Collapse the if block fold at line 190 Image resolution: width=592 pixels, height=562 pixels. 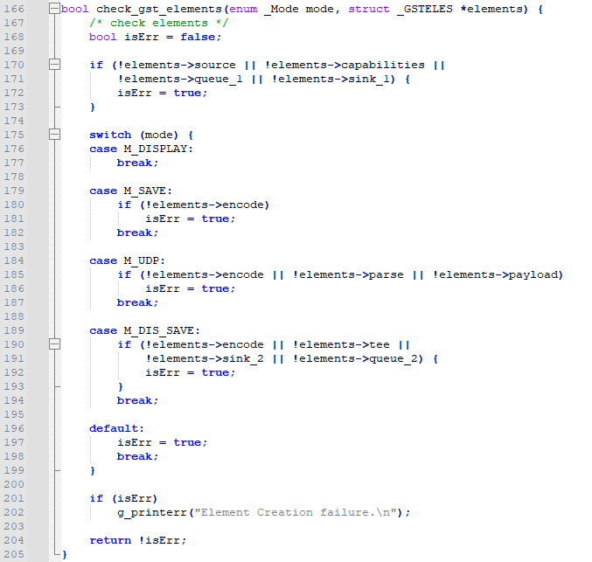coord(54,343)
